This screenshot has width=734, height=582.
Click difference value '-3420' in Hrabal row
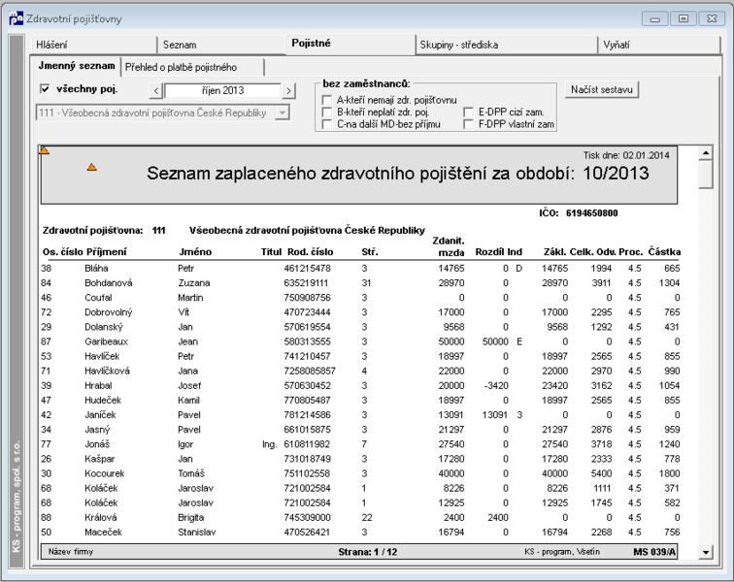496,385
